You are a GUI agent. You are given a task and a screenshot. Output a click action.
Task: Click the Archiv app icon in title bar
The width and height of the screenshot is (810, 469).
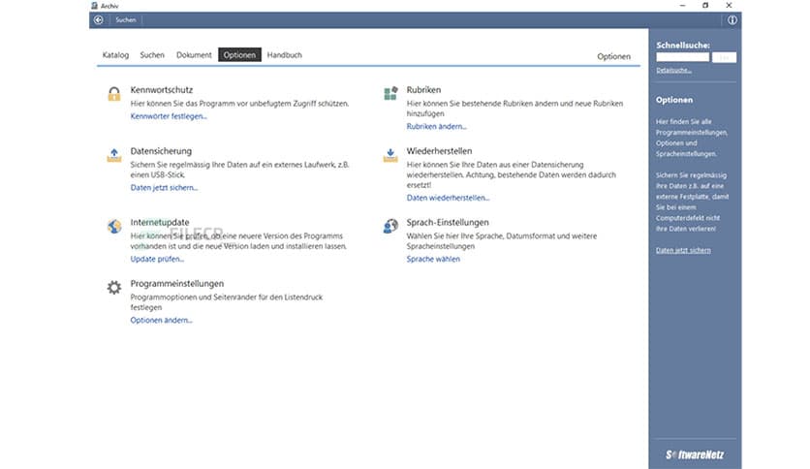click(94, 6)
